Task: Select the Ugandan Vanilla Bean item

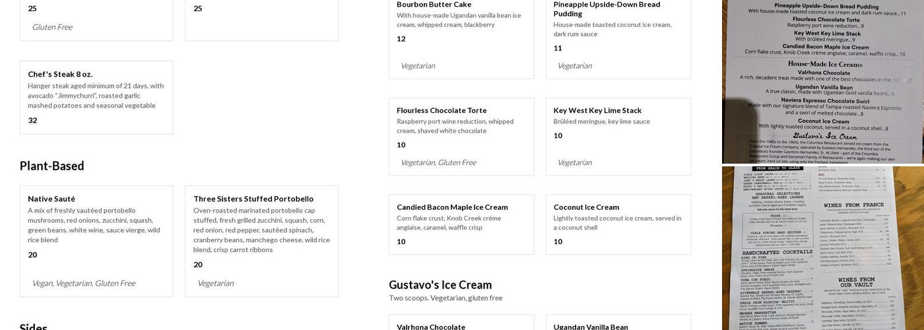Action: click(x=591, y=326)
